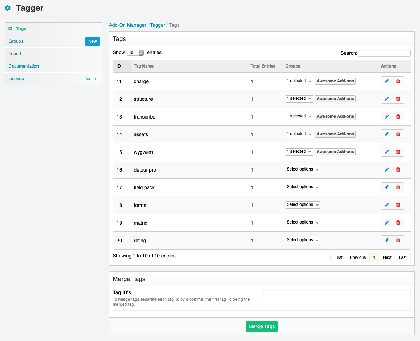Edit the charge tag with pencil icon

(387, 81)
